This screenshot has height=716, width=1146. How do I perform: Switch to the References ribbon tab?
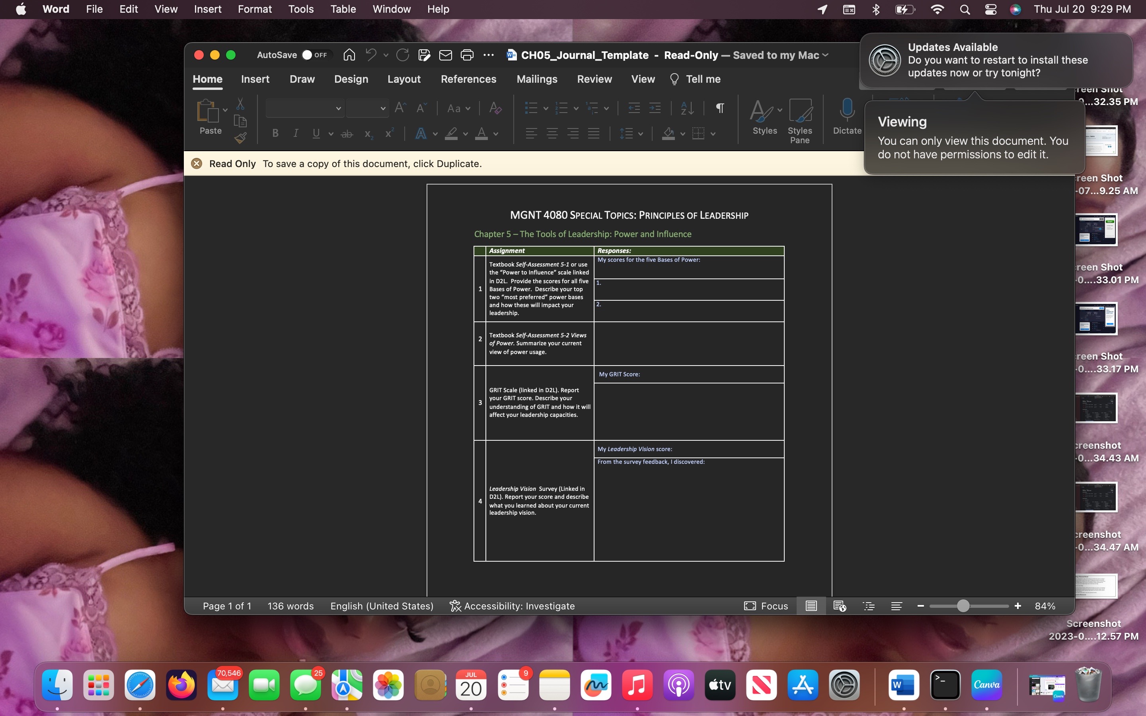coord(468,79)
